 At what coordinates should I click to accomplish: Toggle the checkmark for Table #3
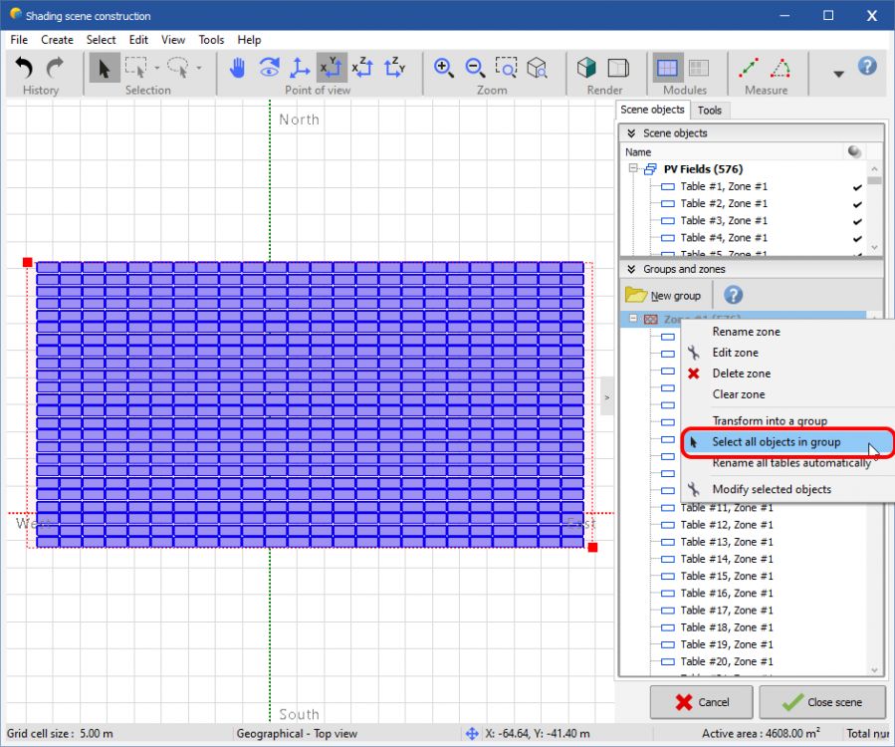click(x=857, y=221)
